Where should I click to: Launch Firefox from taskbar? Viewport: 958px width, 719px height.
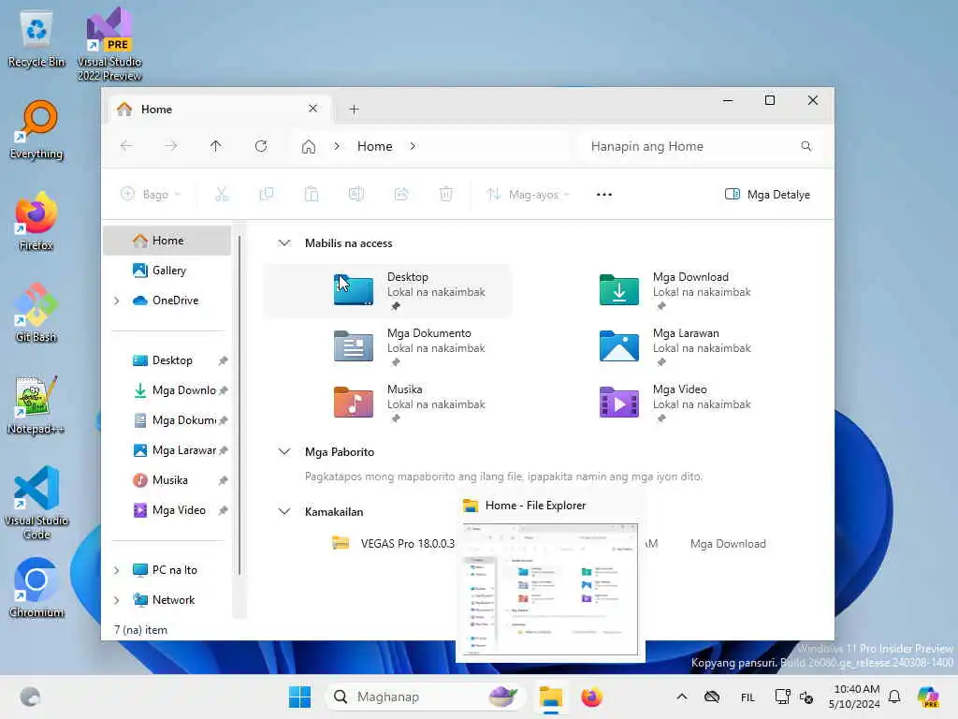[x=591, y=697]
